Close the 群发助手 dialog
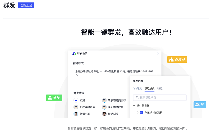 point(158,53)
